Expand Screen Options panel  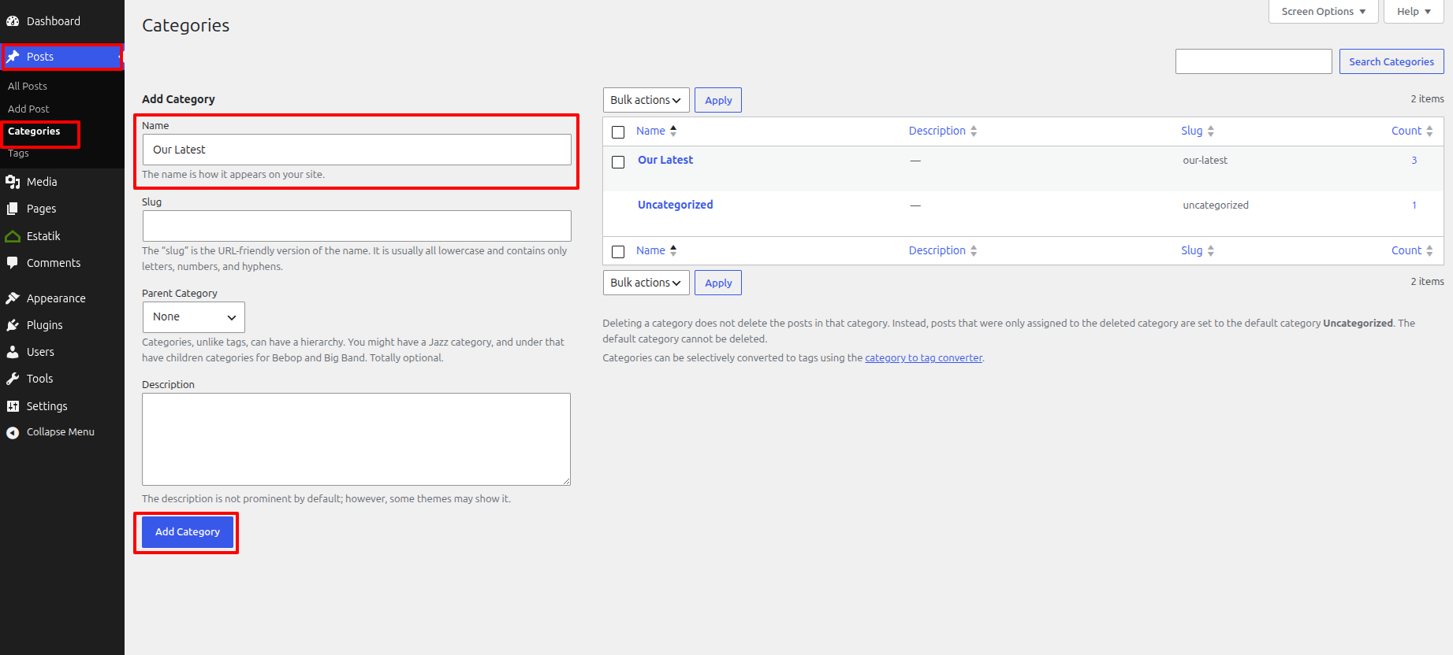tap(1324, 12)
